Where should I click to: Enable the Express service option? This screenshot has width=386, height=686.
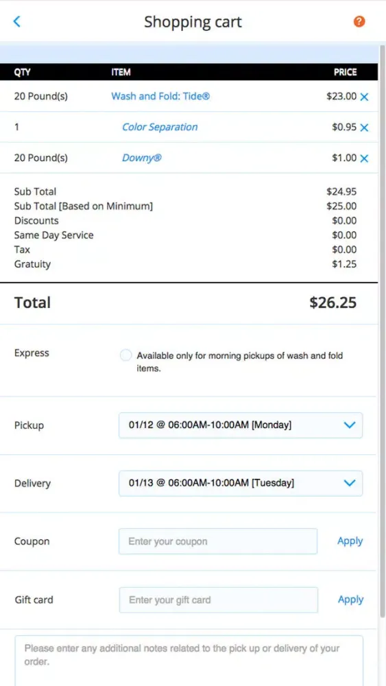[x=125, y=355]
